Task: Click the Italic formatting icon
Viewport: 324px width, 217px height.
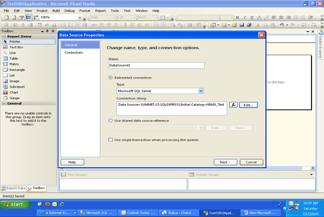Action: (x=245, y=18)
